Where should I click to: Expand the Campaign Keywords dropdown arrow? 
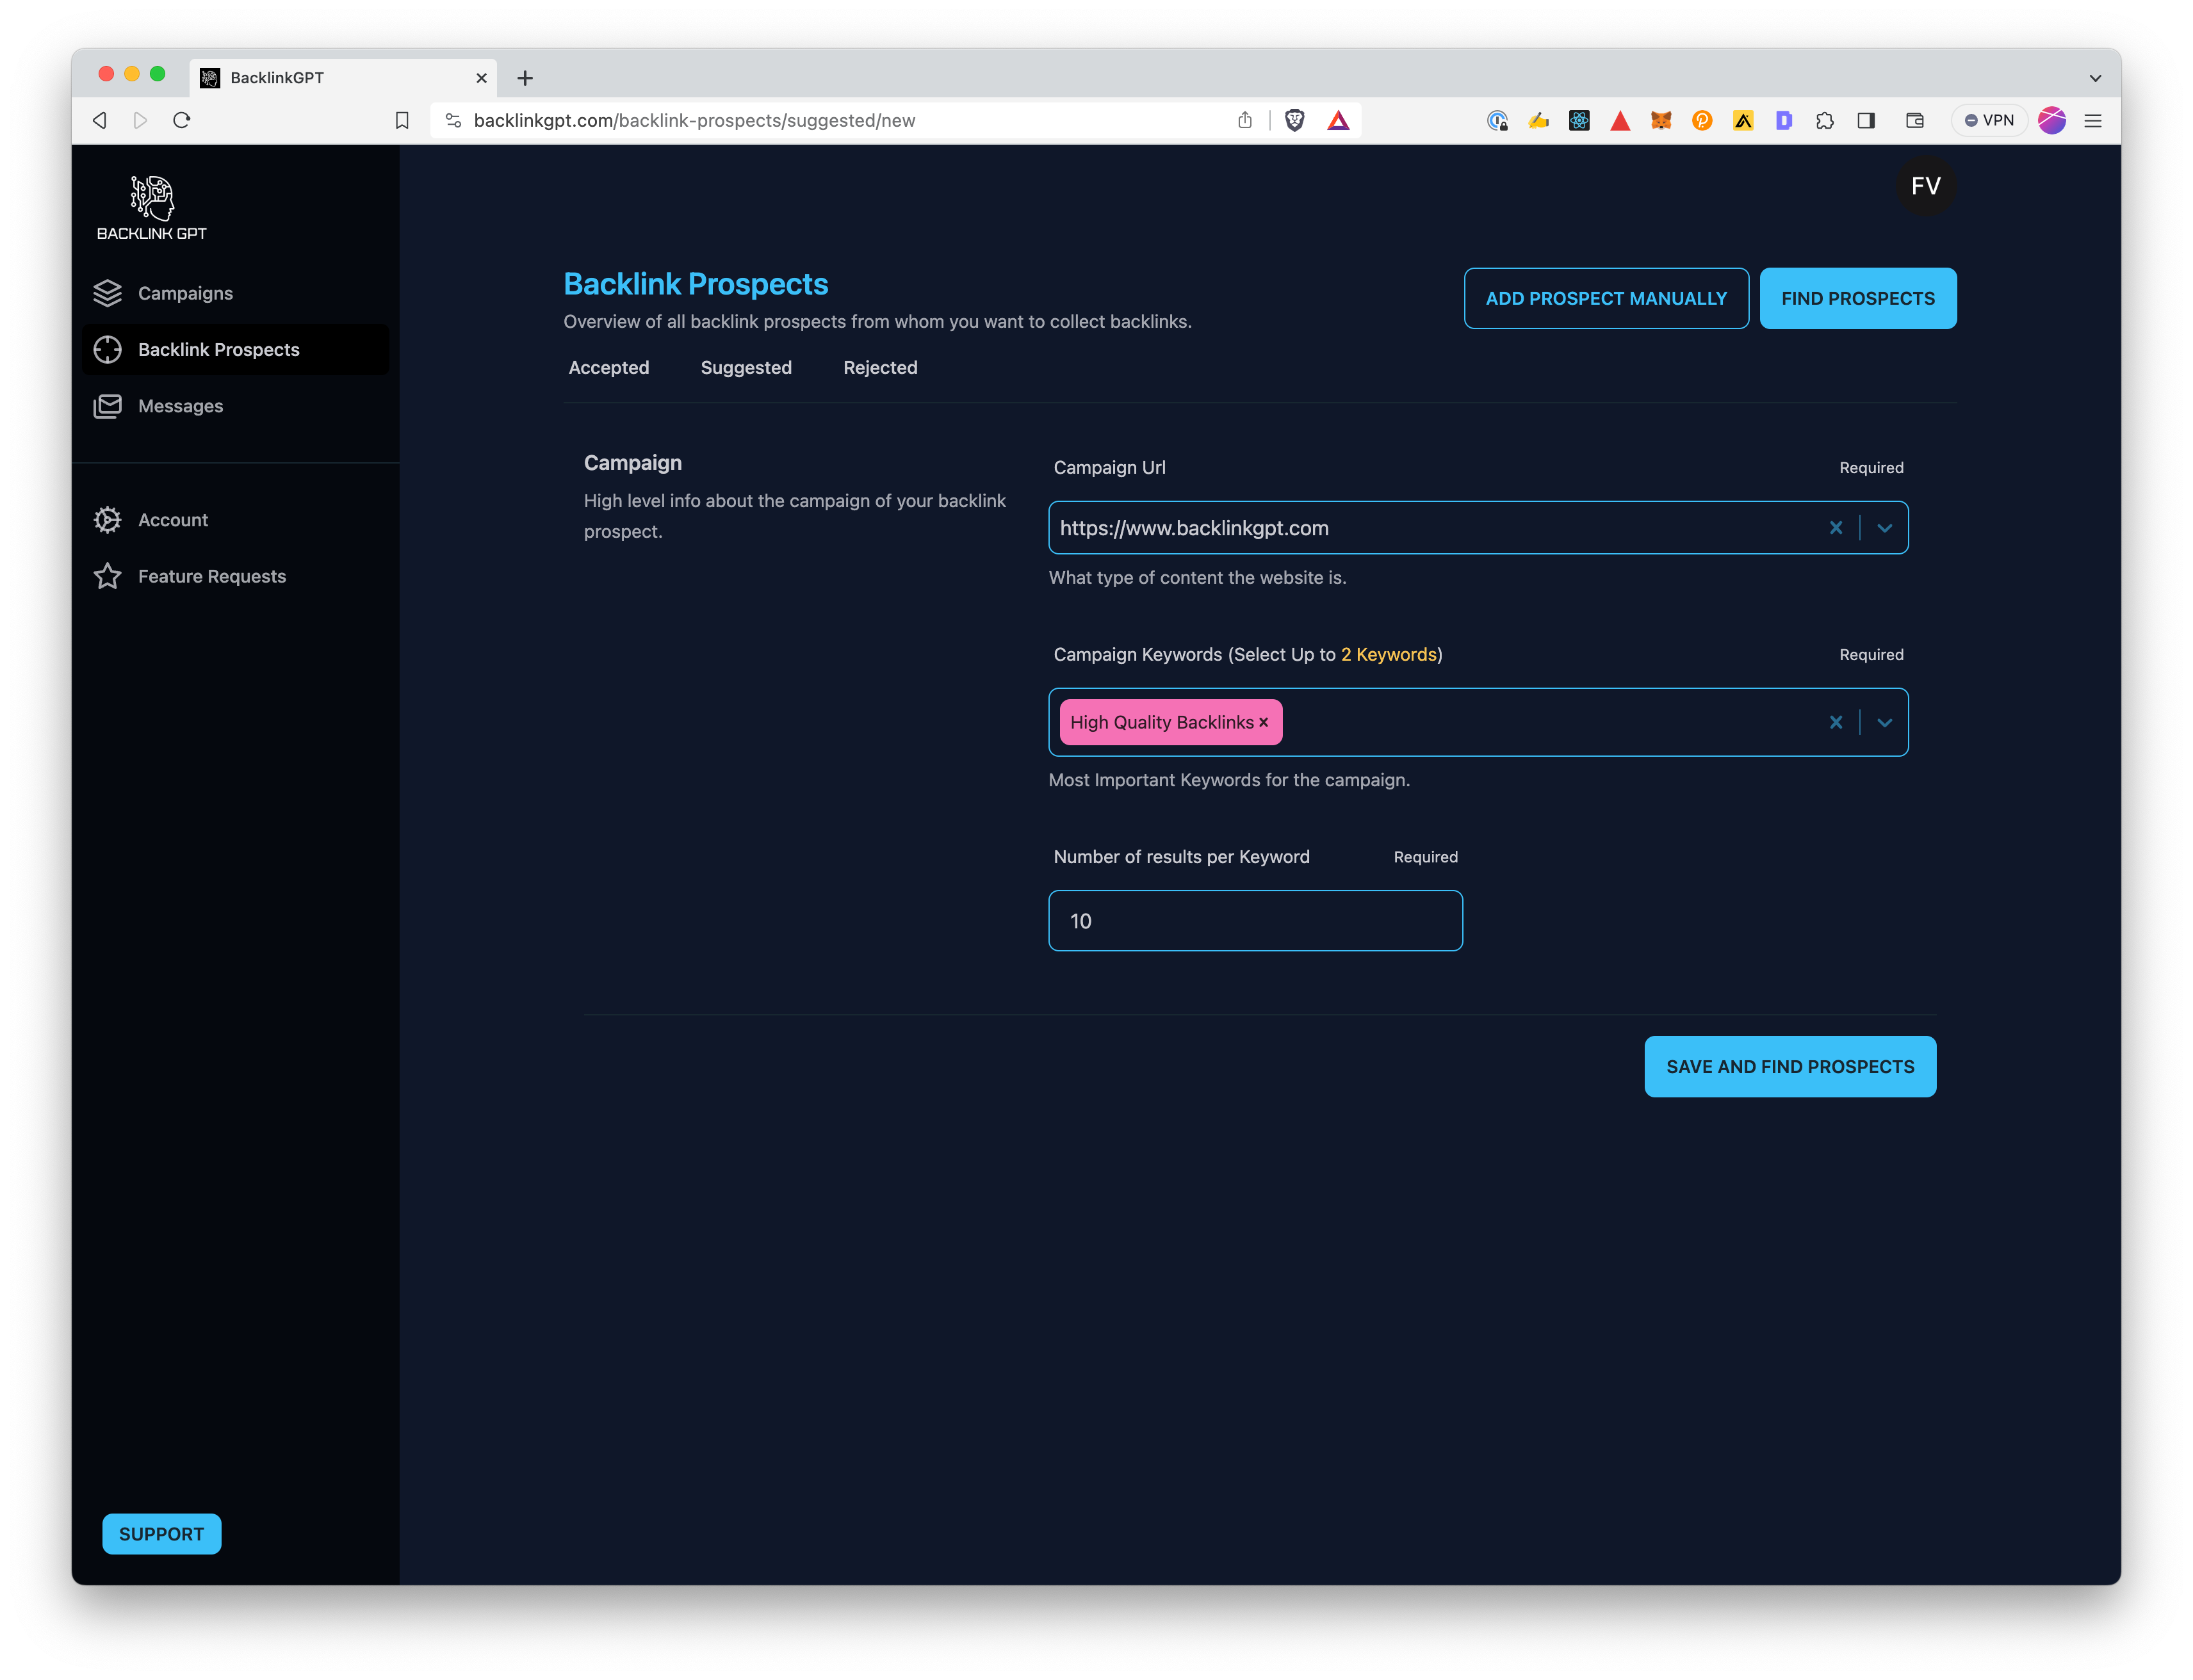(x=1885, y=722)
